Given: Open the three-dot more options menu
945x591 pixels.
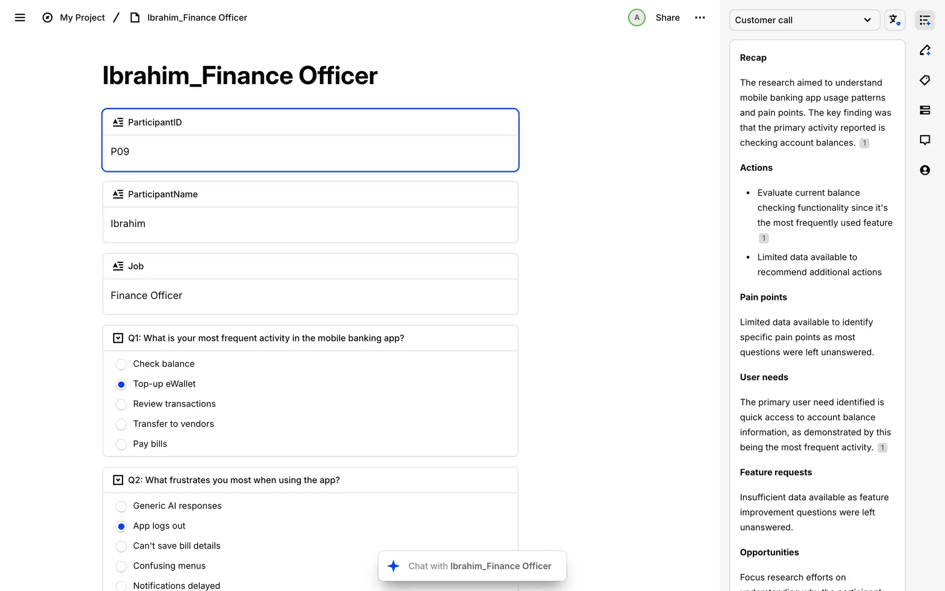Looking at the screenshot, I should pyautogui.click(x=700, y=18).
